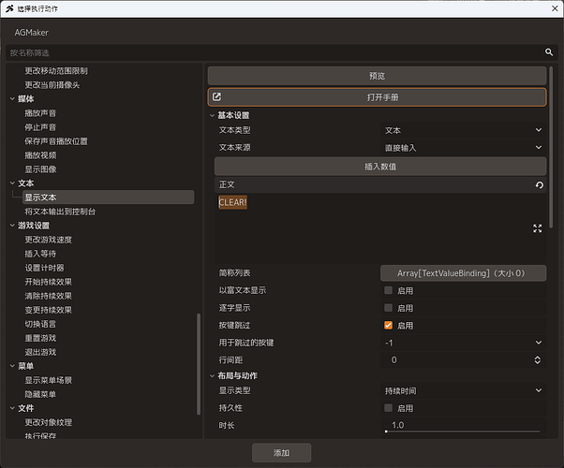The width and height of the screenshot is (564, 468).
Task: Select 播放声音 action
Action: click(40, 113)
